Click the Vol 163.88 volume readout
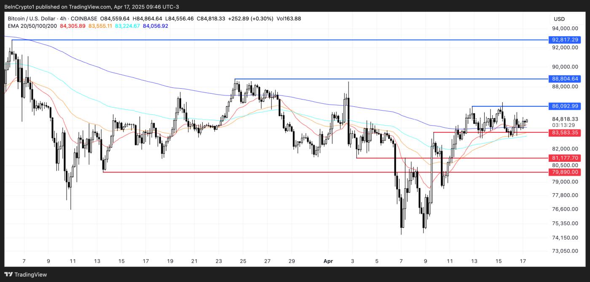 289,18
